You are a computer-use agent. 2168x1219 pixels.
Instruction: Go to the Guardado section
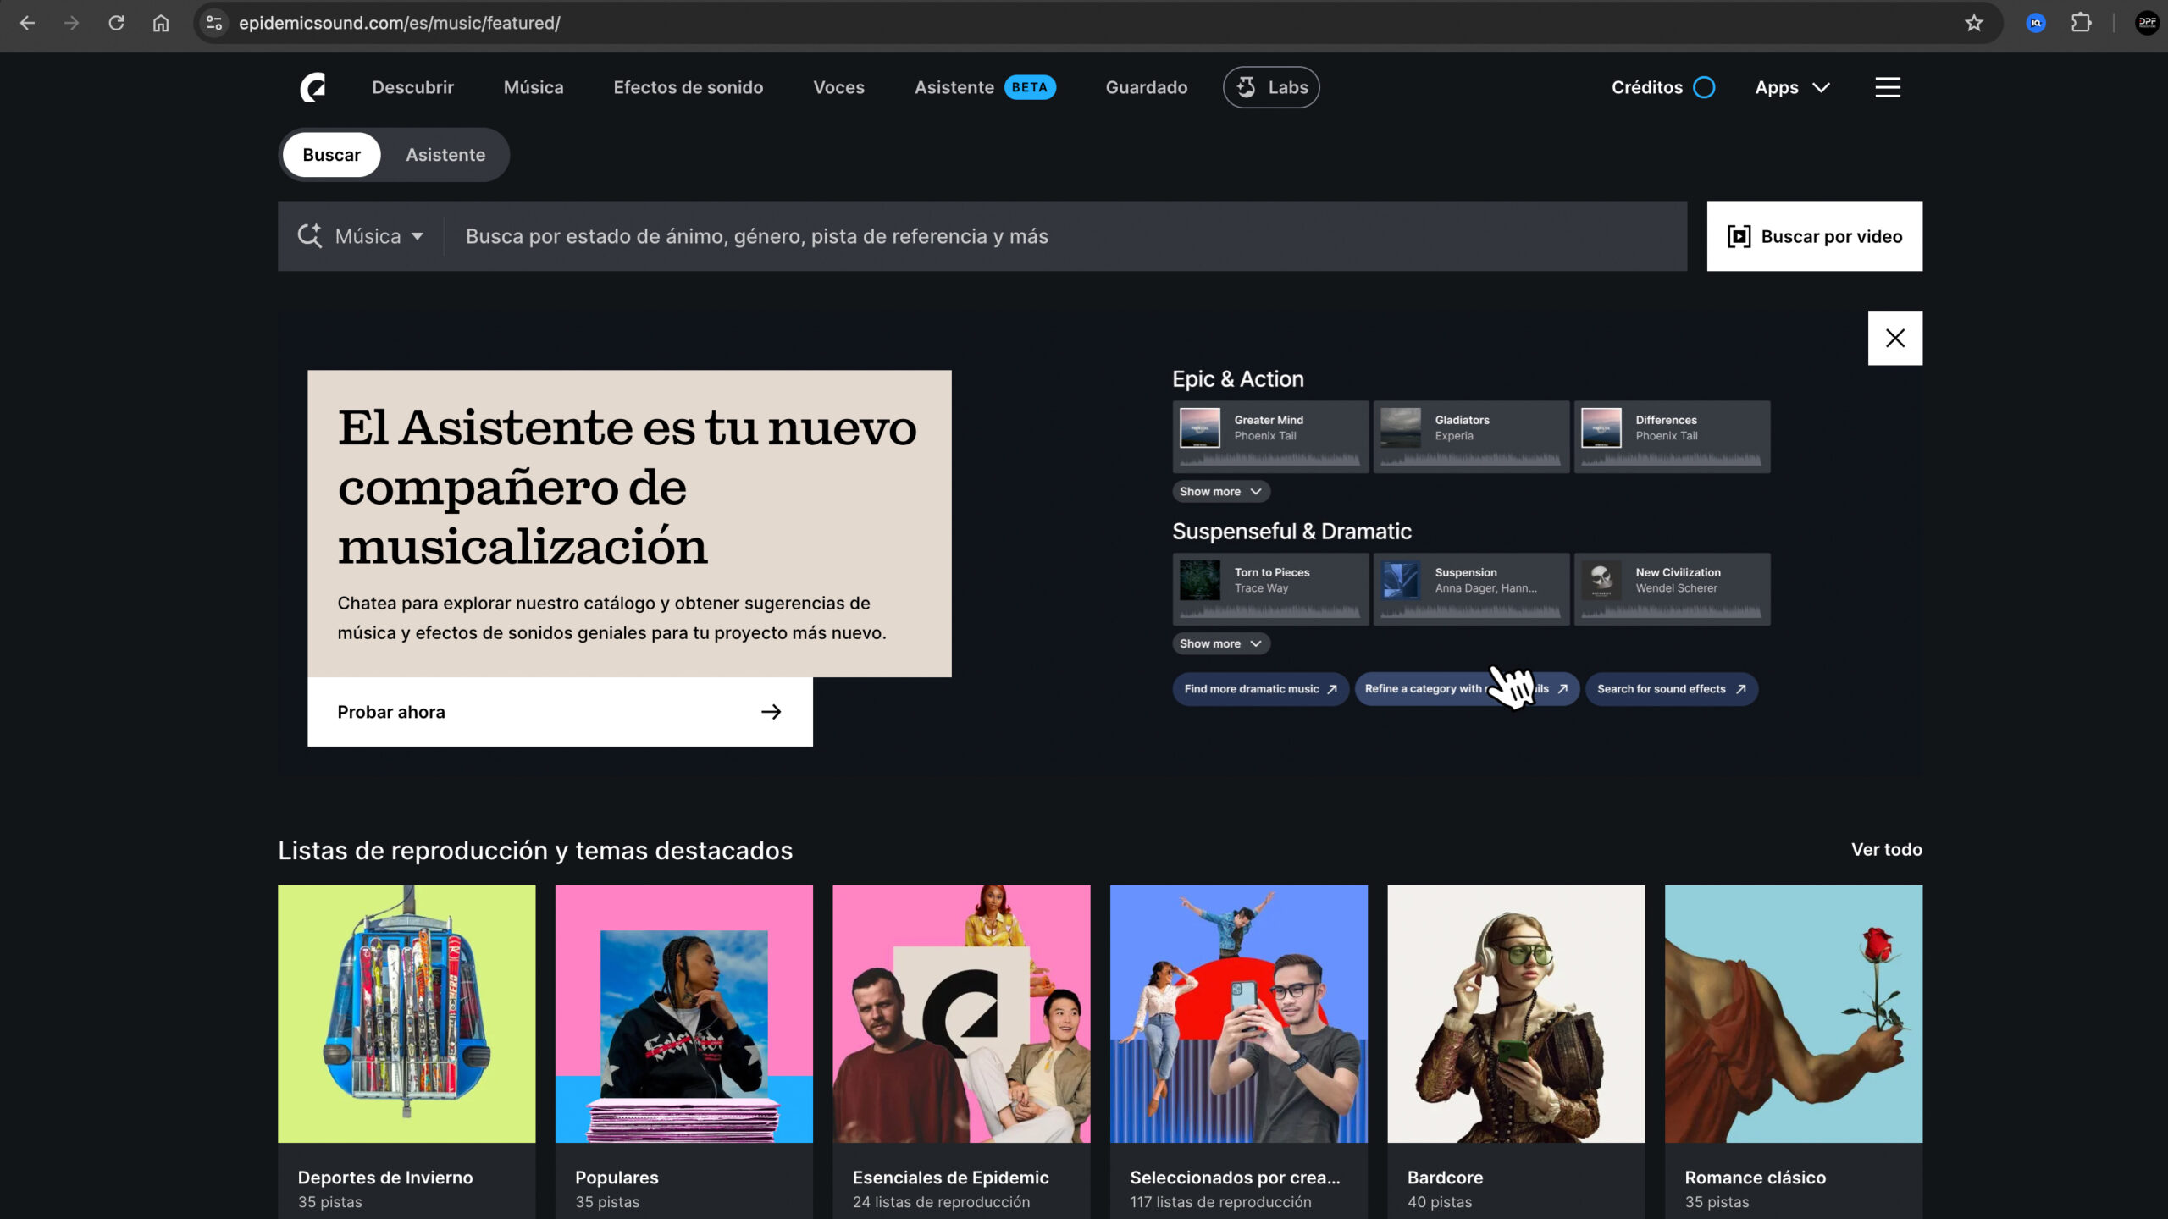pos(1146,86)
